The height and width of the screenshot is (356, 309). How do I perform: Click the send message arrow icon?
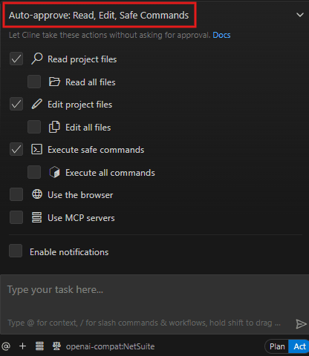301,323
